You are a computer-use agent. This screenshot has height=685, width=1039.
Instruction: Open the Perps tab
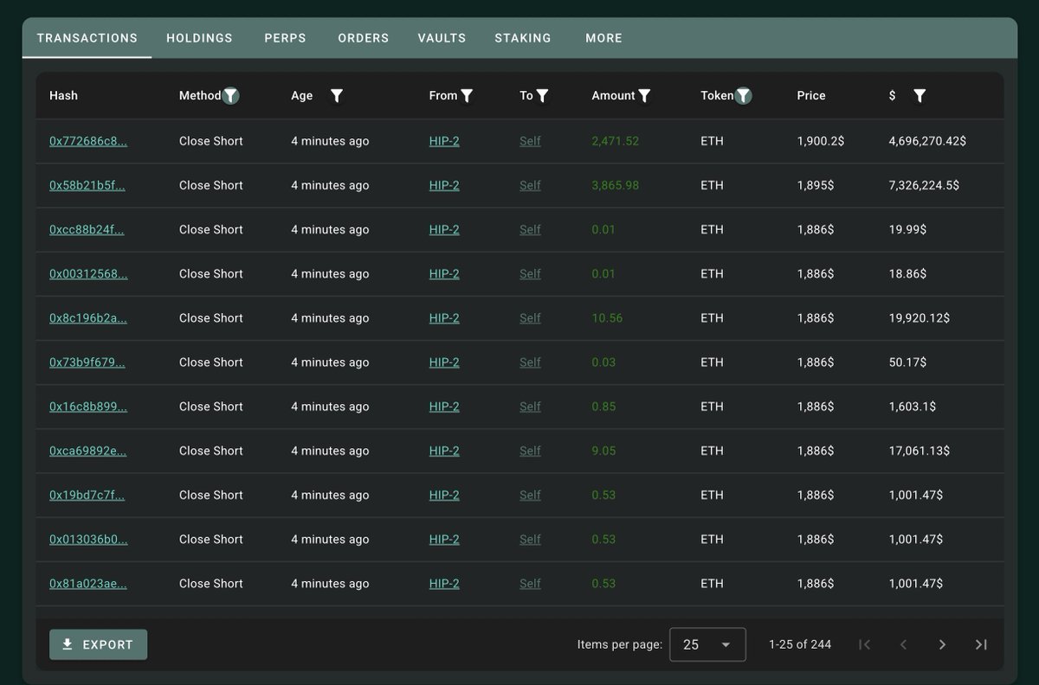[x=286, y=38]
